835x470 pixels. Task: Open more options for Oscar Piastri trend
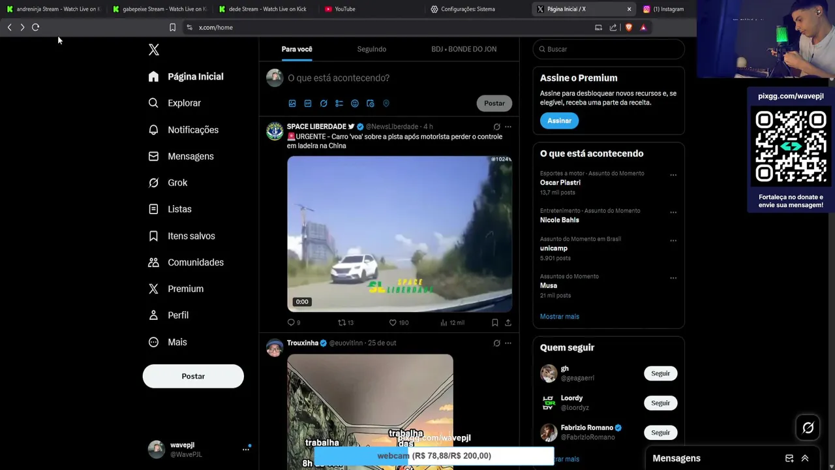coord(673,175)
